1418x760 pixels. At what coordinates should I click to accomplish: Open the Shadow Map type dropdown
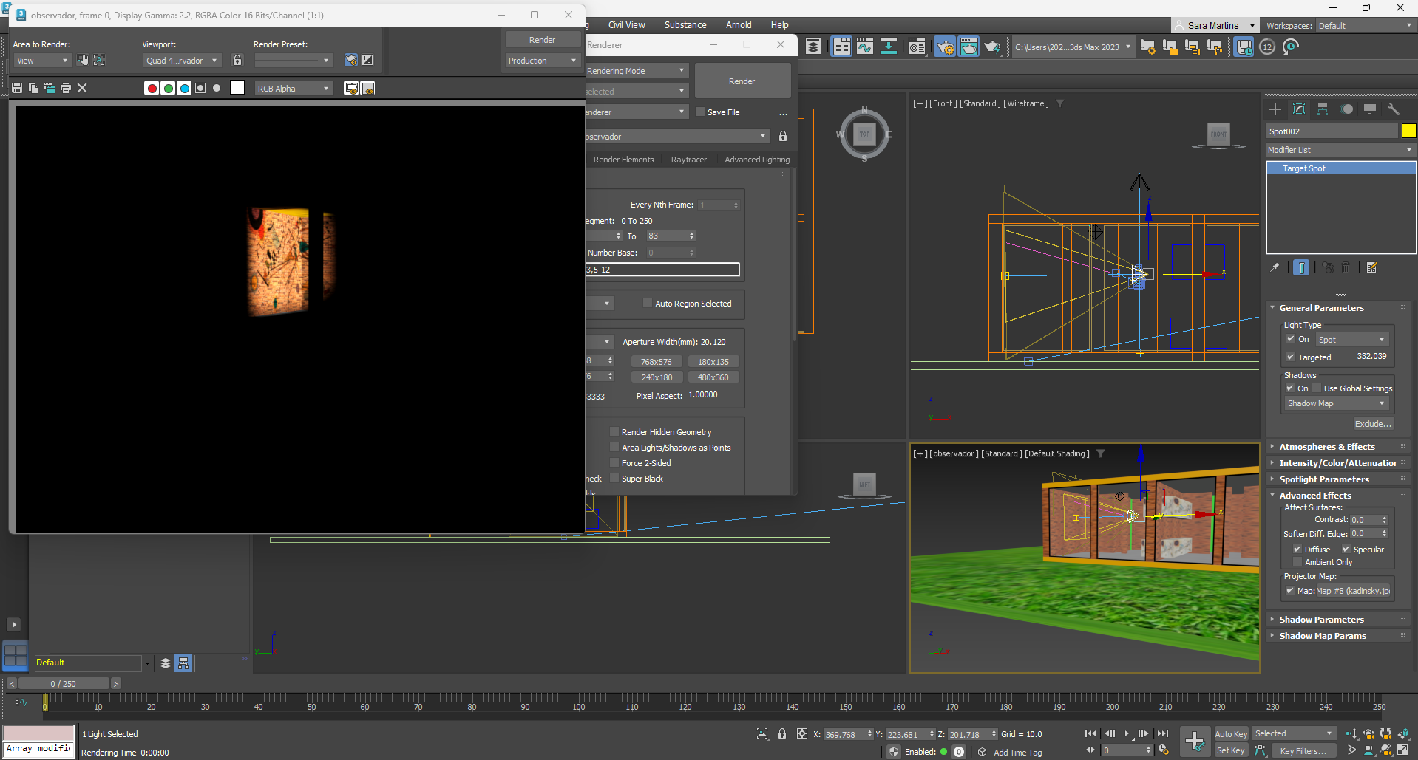[1337, 403]
